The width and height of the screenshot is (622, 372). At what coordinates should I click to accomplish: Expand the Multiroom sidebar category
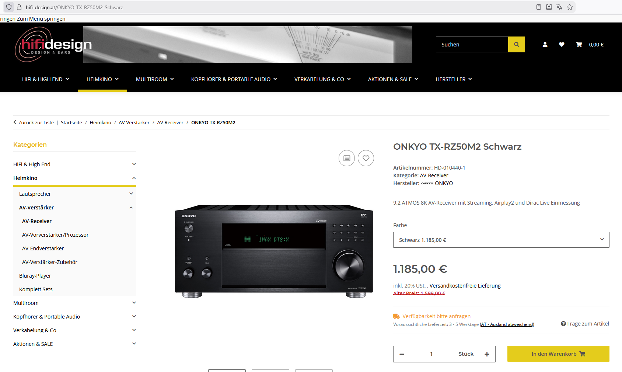pyautogui.click(x=134, y=303)
